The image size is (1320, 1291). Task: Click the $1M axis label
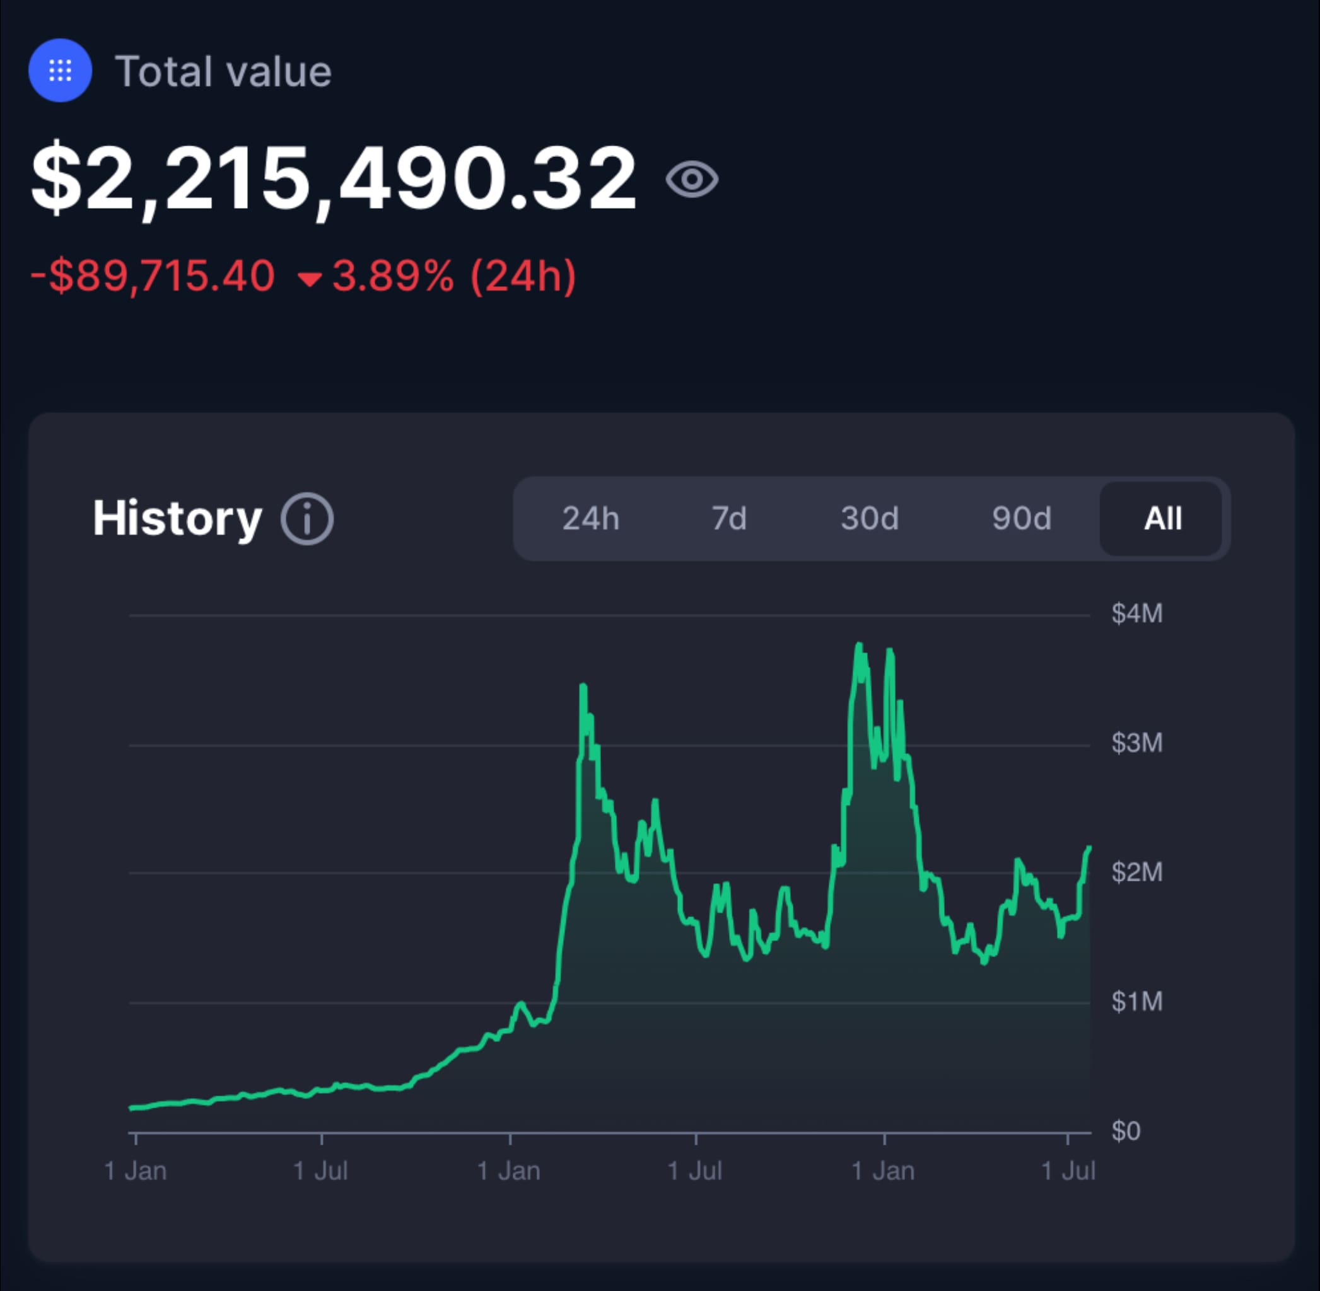click(1137, 1002)
